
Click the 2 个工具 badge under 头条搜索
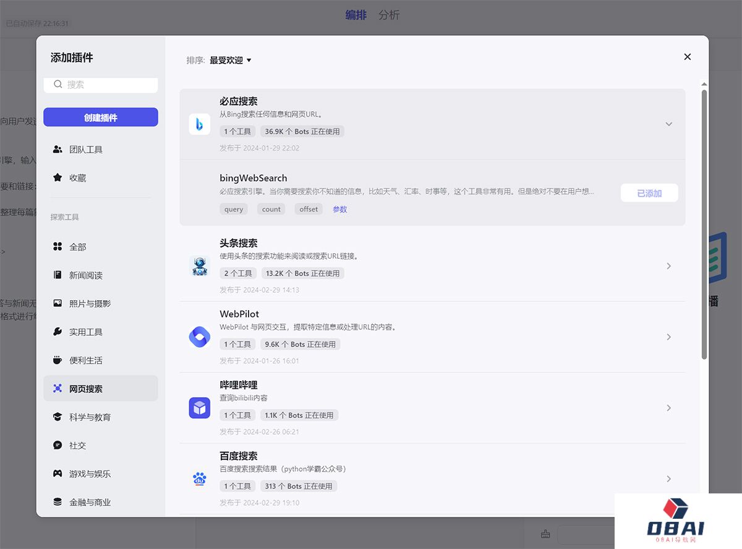click(238, 274)
